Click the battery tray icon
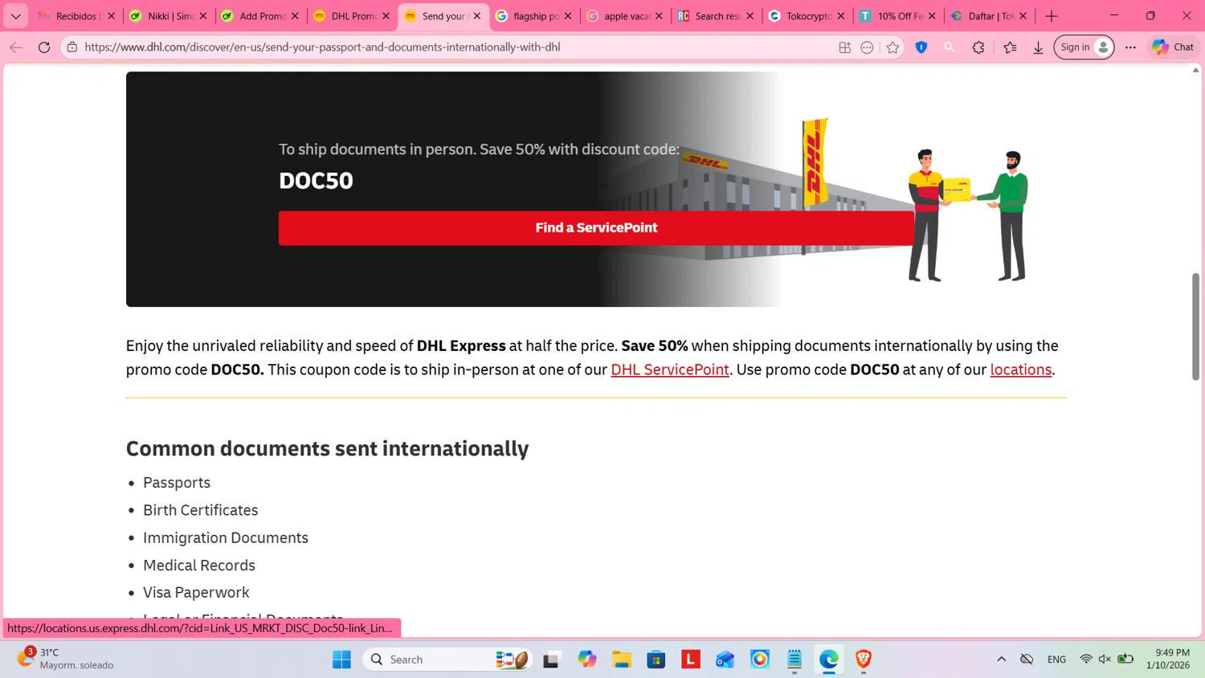Viewport: 1205px width, 678px height. (1125, 660)
